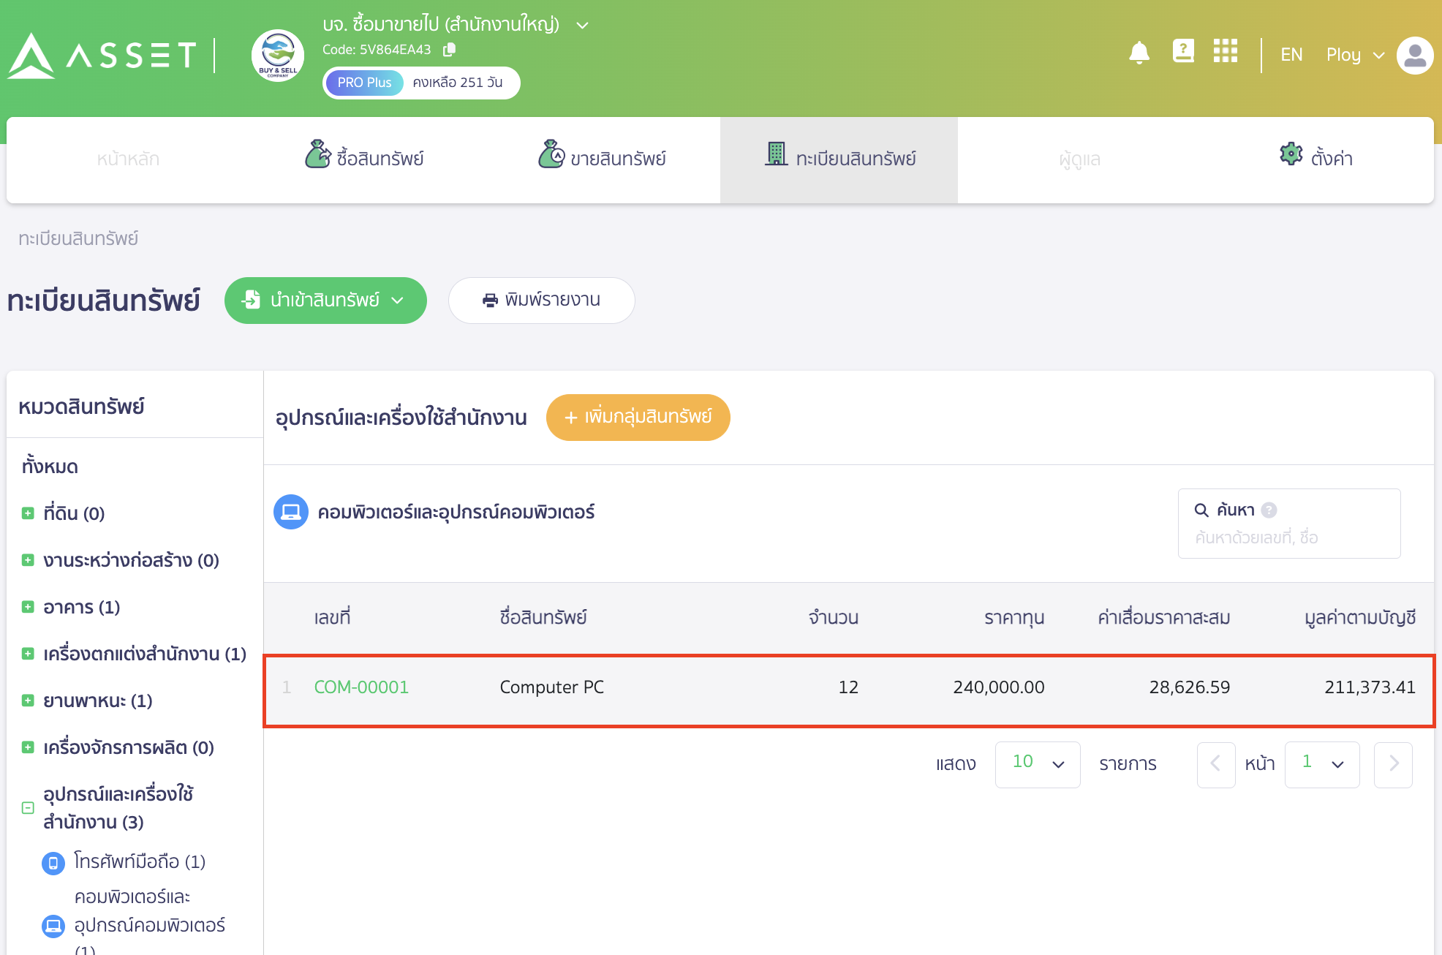Screen dimensions: 1442x955
Task: Switch to ซื้อสินทรัพย์ tab
Action: [x=364, y=158]
